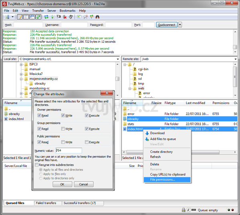Click the red activity indicator light
240x215 pixels.
tap(232, 210)
